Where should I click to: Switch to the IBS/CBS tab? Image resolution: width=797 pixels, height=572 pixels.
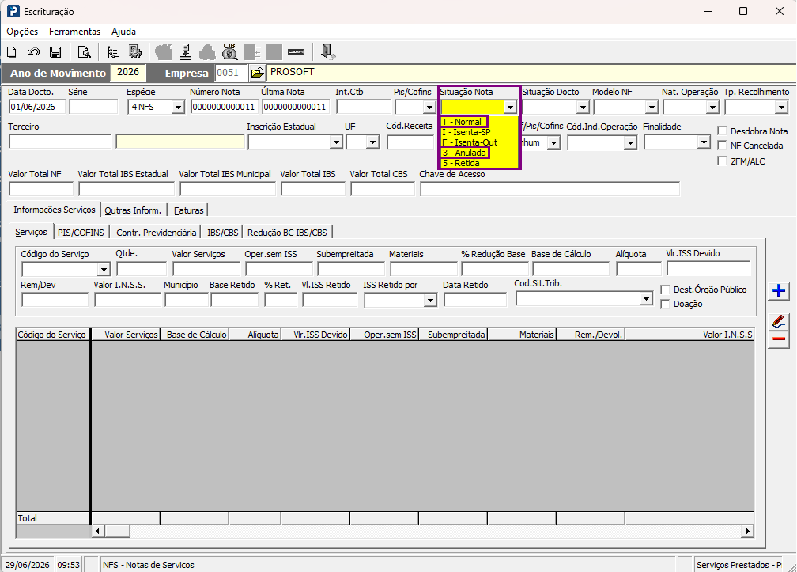[223, 233]
